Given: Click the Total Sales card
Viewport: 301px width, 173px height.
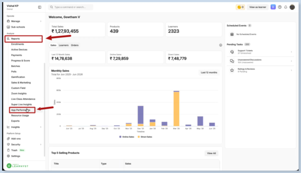Looking at the screenshot, I should pyautogui.click(x=77, y=30).
